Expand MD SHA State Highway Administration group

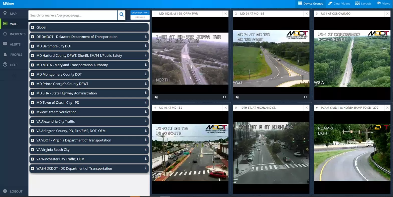(32, 93)
